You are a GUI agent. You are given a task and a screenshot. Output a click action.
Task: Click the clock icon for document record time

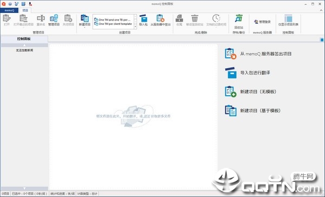pos(216,18)
